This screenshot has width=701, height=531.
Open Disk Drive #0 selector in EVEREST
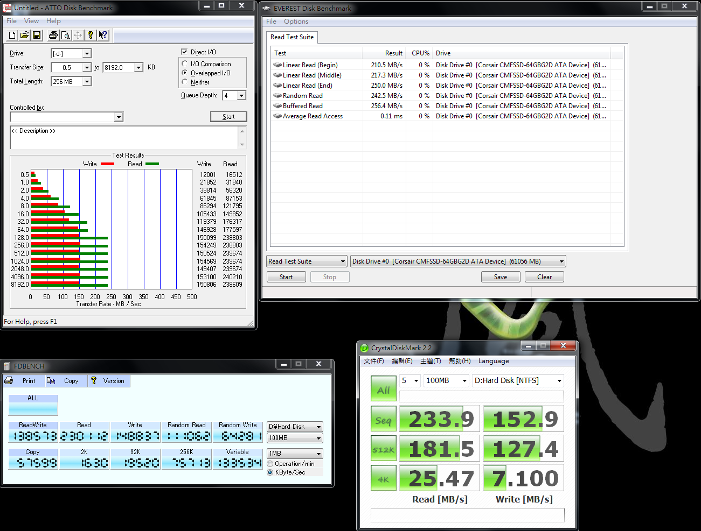tap(458, 261)
